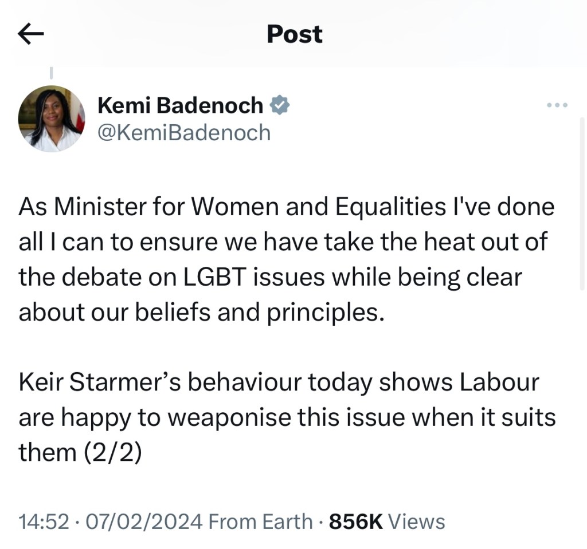Open Kemi Badenoch's profile picture
Image resolution: width=587 pixels, height=549 pixels.
click(52, 119)
